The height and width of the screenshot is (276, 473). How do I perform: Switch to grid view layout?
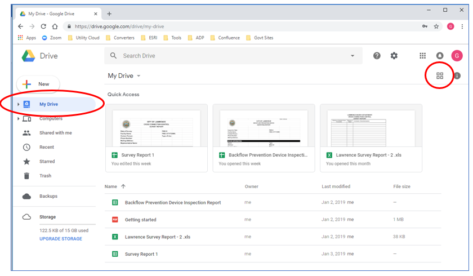(x=440, y=76)
